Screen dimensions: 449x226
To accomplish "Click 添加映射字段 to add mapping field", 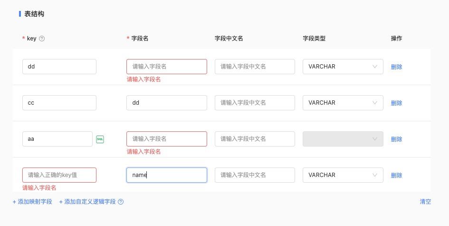I will (32, 202).
